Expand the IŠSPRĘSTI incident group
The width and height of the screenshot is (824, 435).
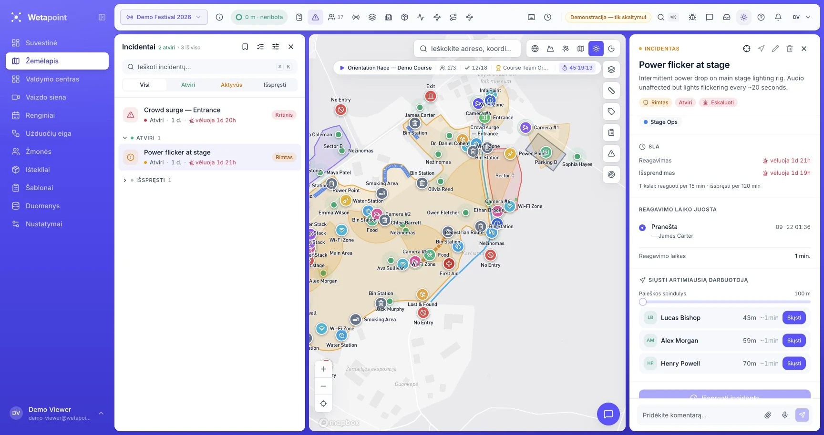[125, 180]
